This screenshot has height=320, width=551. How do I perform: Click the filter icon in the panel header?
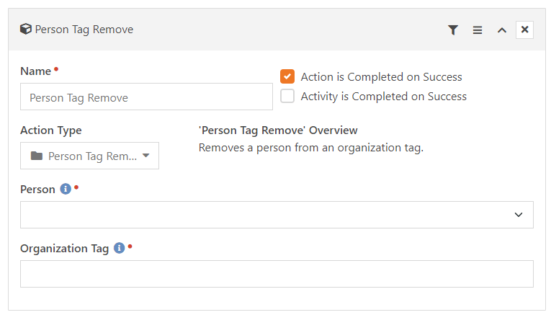pyautogui.click(x=452, y=30)
